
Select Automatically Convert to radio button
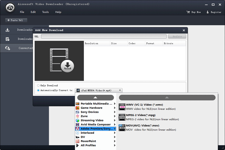pyautogui.click(x=38, y=90)
